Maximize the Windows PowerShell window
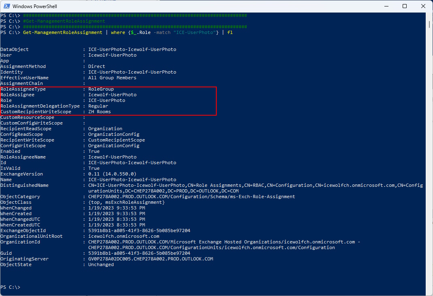 tap(405, 6)
